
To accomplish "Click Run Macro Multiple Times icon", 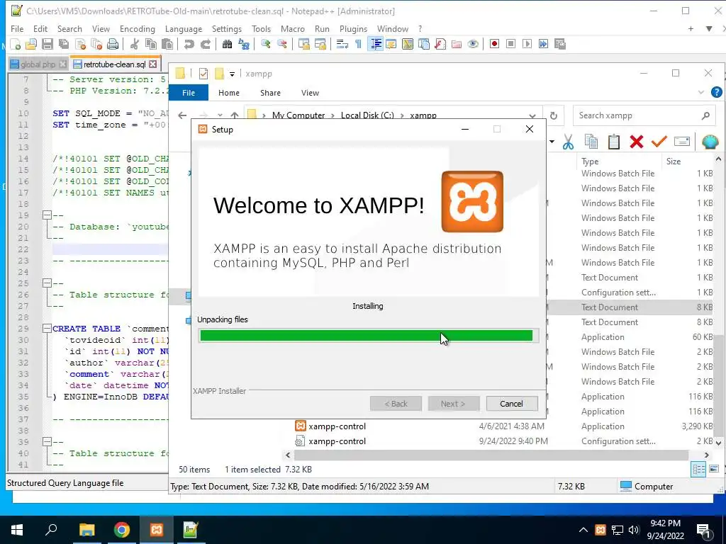I will (x=543, y=45).
